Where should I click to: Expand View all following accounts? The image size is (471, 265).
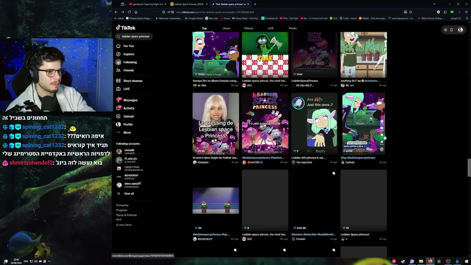125,194
